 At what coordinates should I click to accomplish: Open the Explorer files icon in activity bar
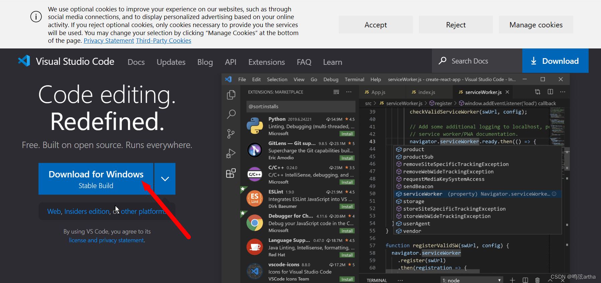coord(231,95)
